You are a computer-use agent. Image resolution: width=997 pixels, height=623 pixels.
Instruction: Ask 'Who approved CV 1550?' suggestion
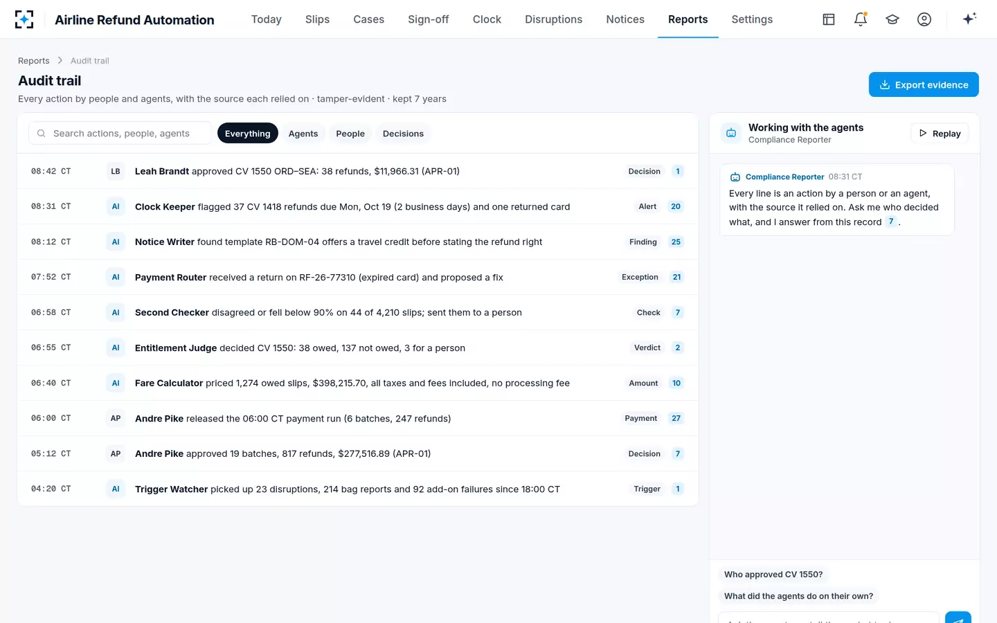pos(773,575)
